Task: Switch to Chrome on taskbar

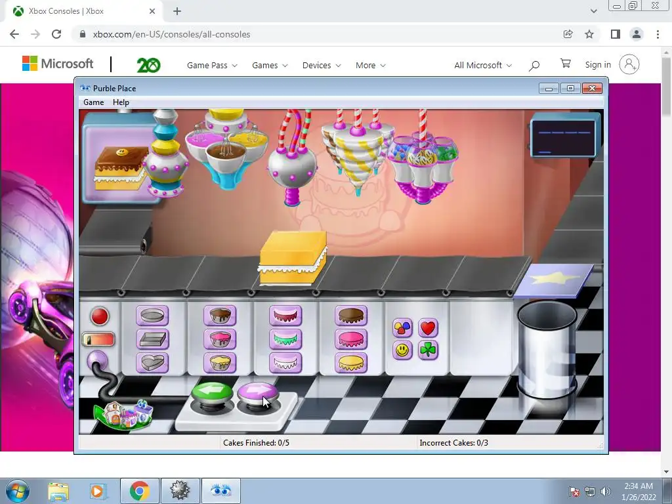Action: [x=140, y=491]
